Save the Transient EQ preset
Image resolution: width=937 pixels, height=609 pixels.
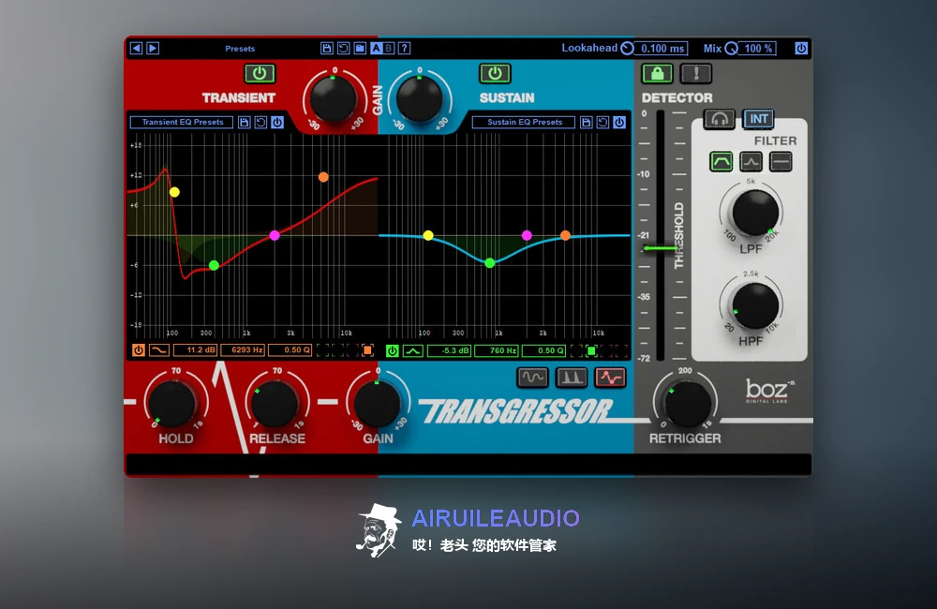pyautogui.click(x=244, y=122)
